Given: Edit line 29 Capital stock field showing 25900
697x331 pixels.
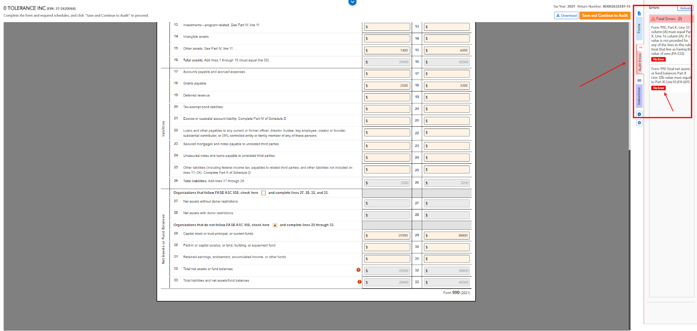Looking at the screenshot, I should (x=387, y=236).
